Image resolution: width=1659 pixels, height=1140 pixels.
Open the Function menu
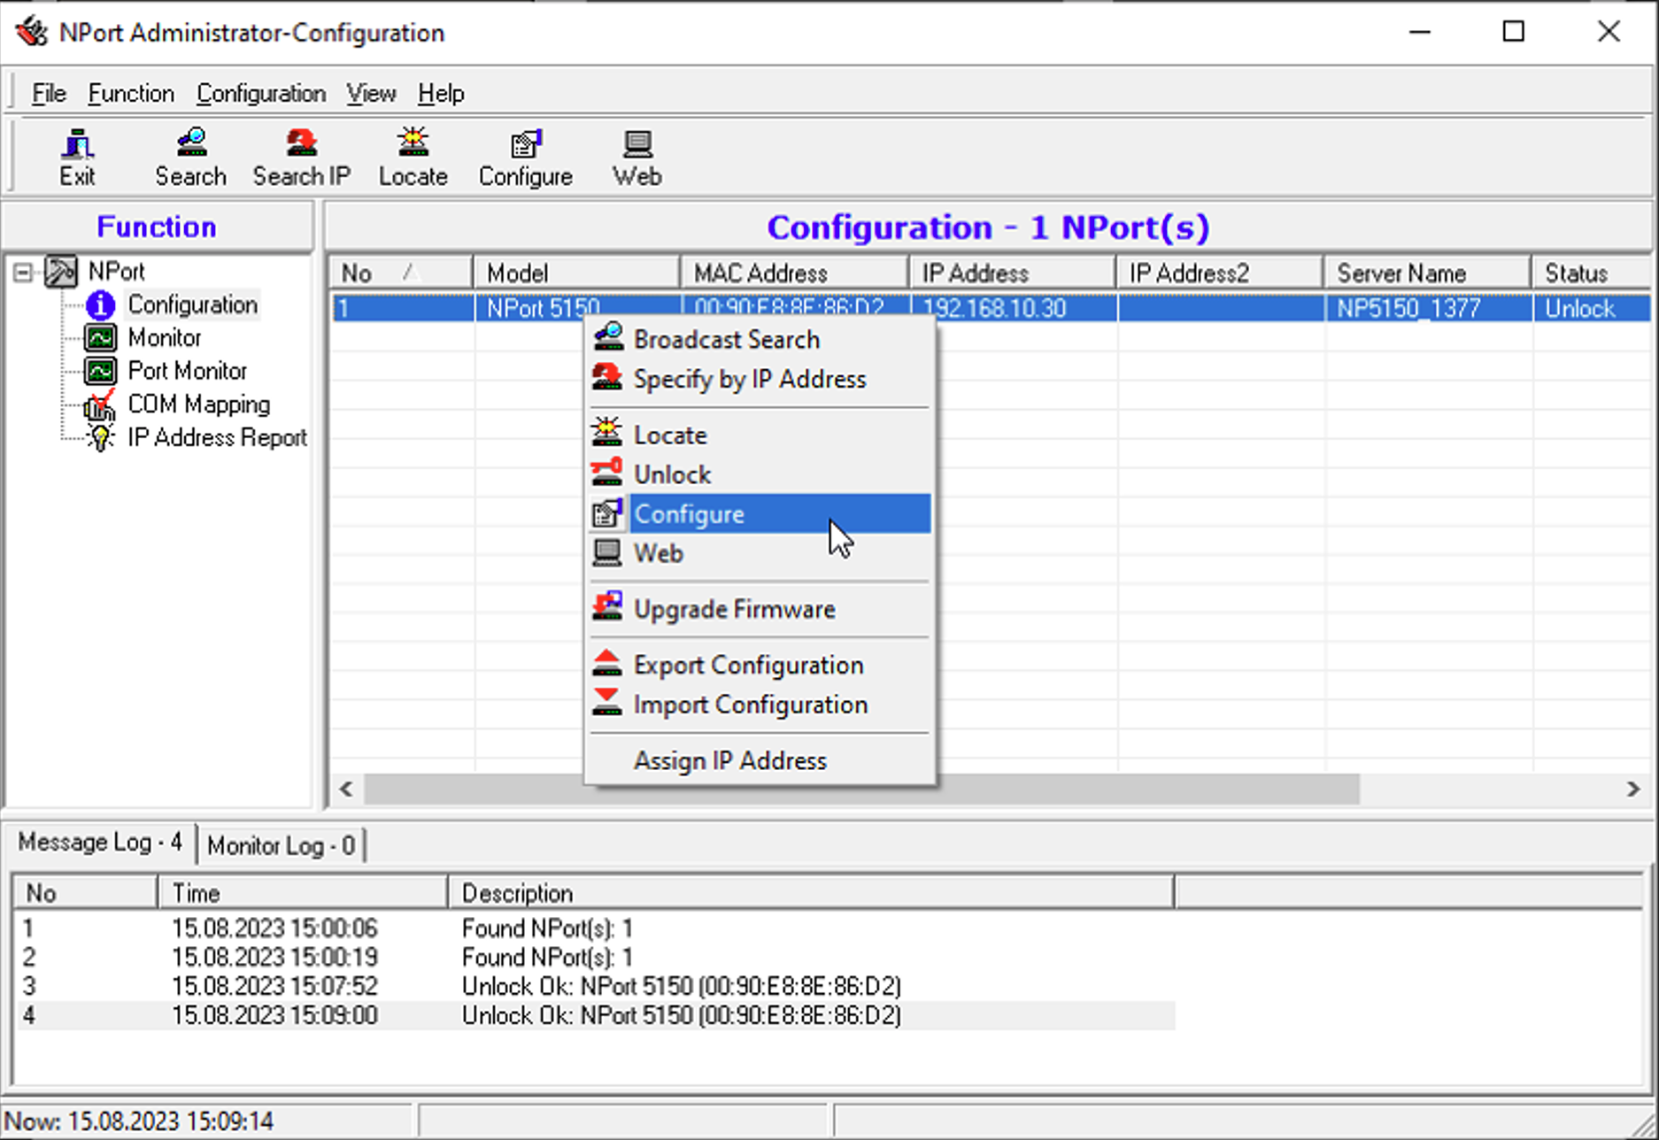(x=131, y=93)
